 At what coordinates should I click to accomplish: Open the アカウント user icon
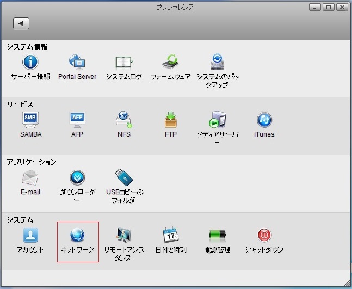pos(30,235)
